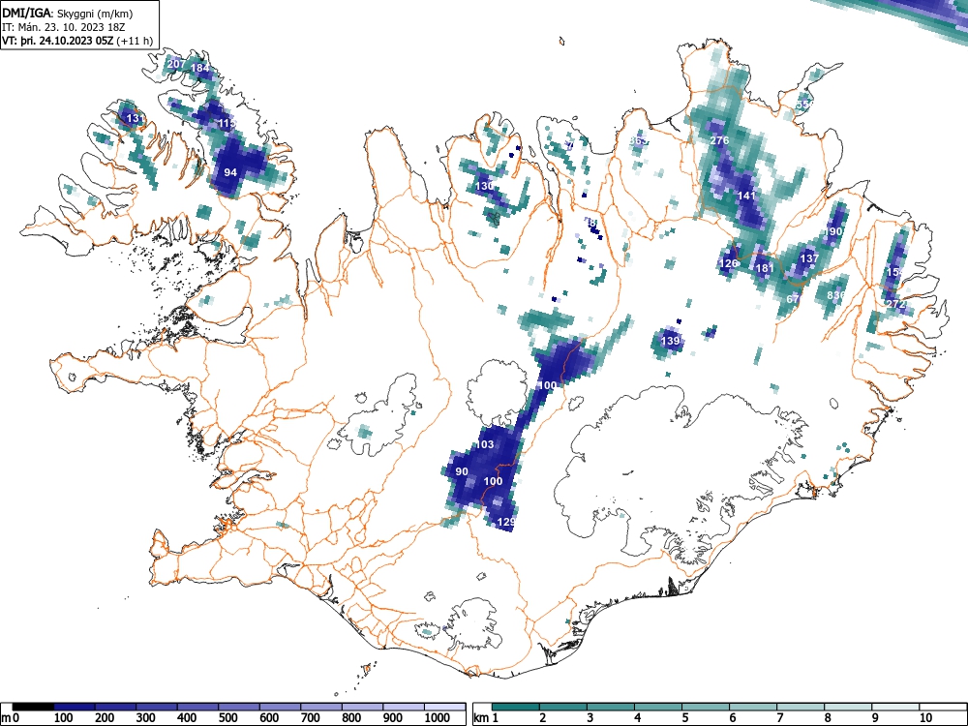Click the navy 100–200 m legend swatch
The height and width of the screenshot is (726, 968).
click(75, 707)
